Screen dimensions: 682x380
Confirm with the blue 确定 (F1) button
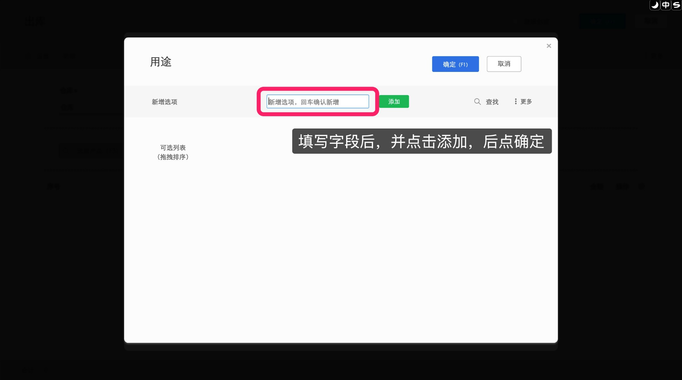[x=455, y=64]
